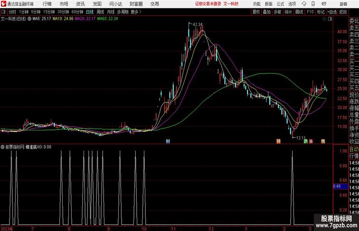Switch to 1分钟 period
Viewport: 359px width, 231px height.
24,12
